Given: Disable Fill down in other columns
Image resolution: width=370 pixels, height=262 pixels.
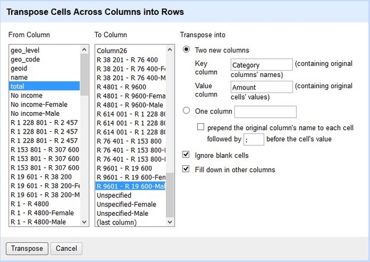Looking at the screenshot, I should click(187, 169).
